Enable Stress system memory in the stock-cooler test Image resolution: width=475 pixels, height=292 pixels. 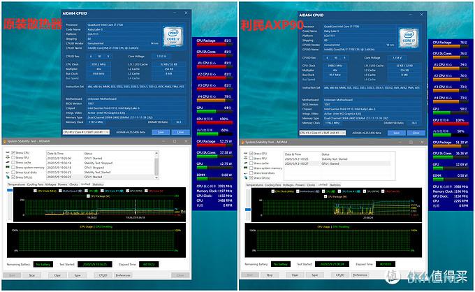(x=13, y=167)
